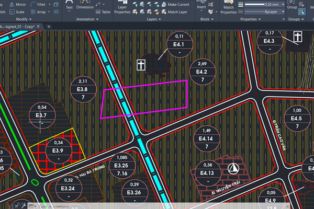
Task: Click the layer off icon with lightbulb, top row
Action: (135, 4)
